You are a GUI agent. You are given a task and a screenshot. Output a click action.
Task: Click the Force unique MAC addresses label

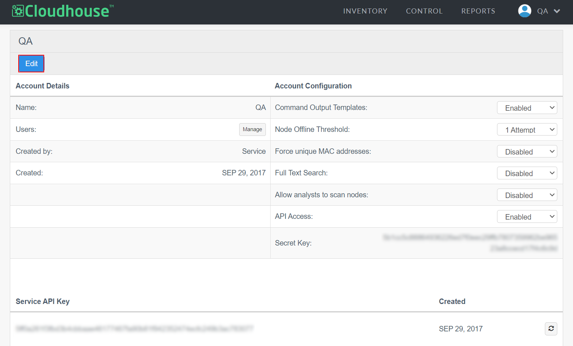323,151
